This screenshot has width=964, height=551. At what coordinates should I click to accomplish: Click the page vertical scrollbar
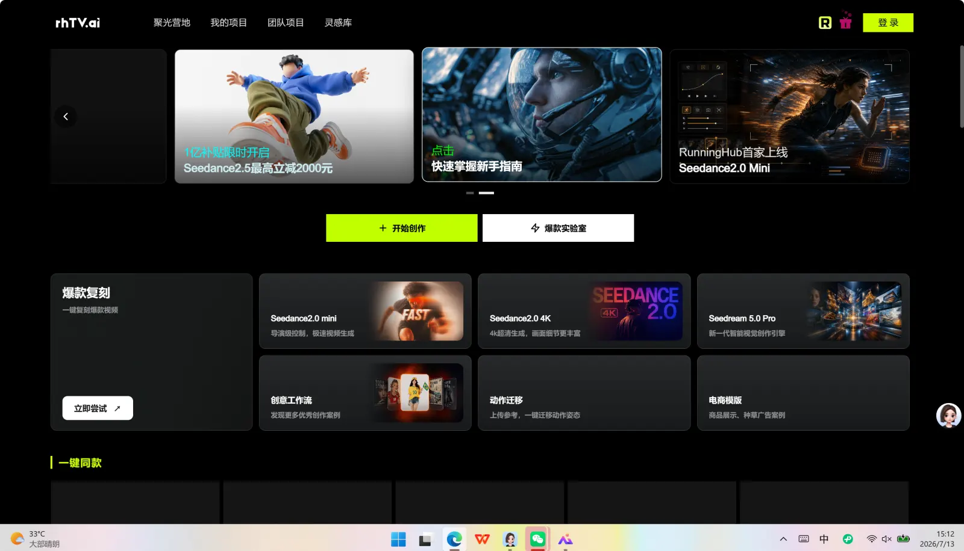(x=962, y=86)
